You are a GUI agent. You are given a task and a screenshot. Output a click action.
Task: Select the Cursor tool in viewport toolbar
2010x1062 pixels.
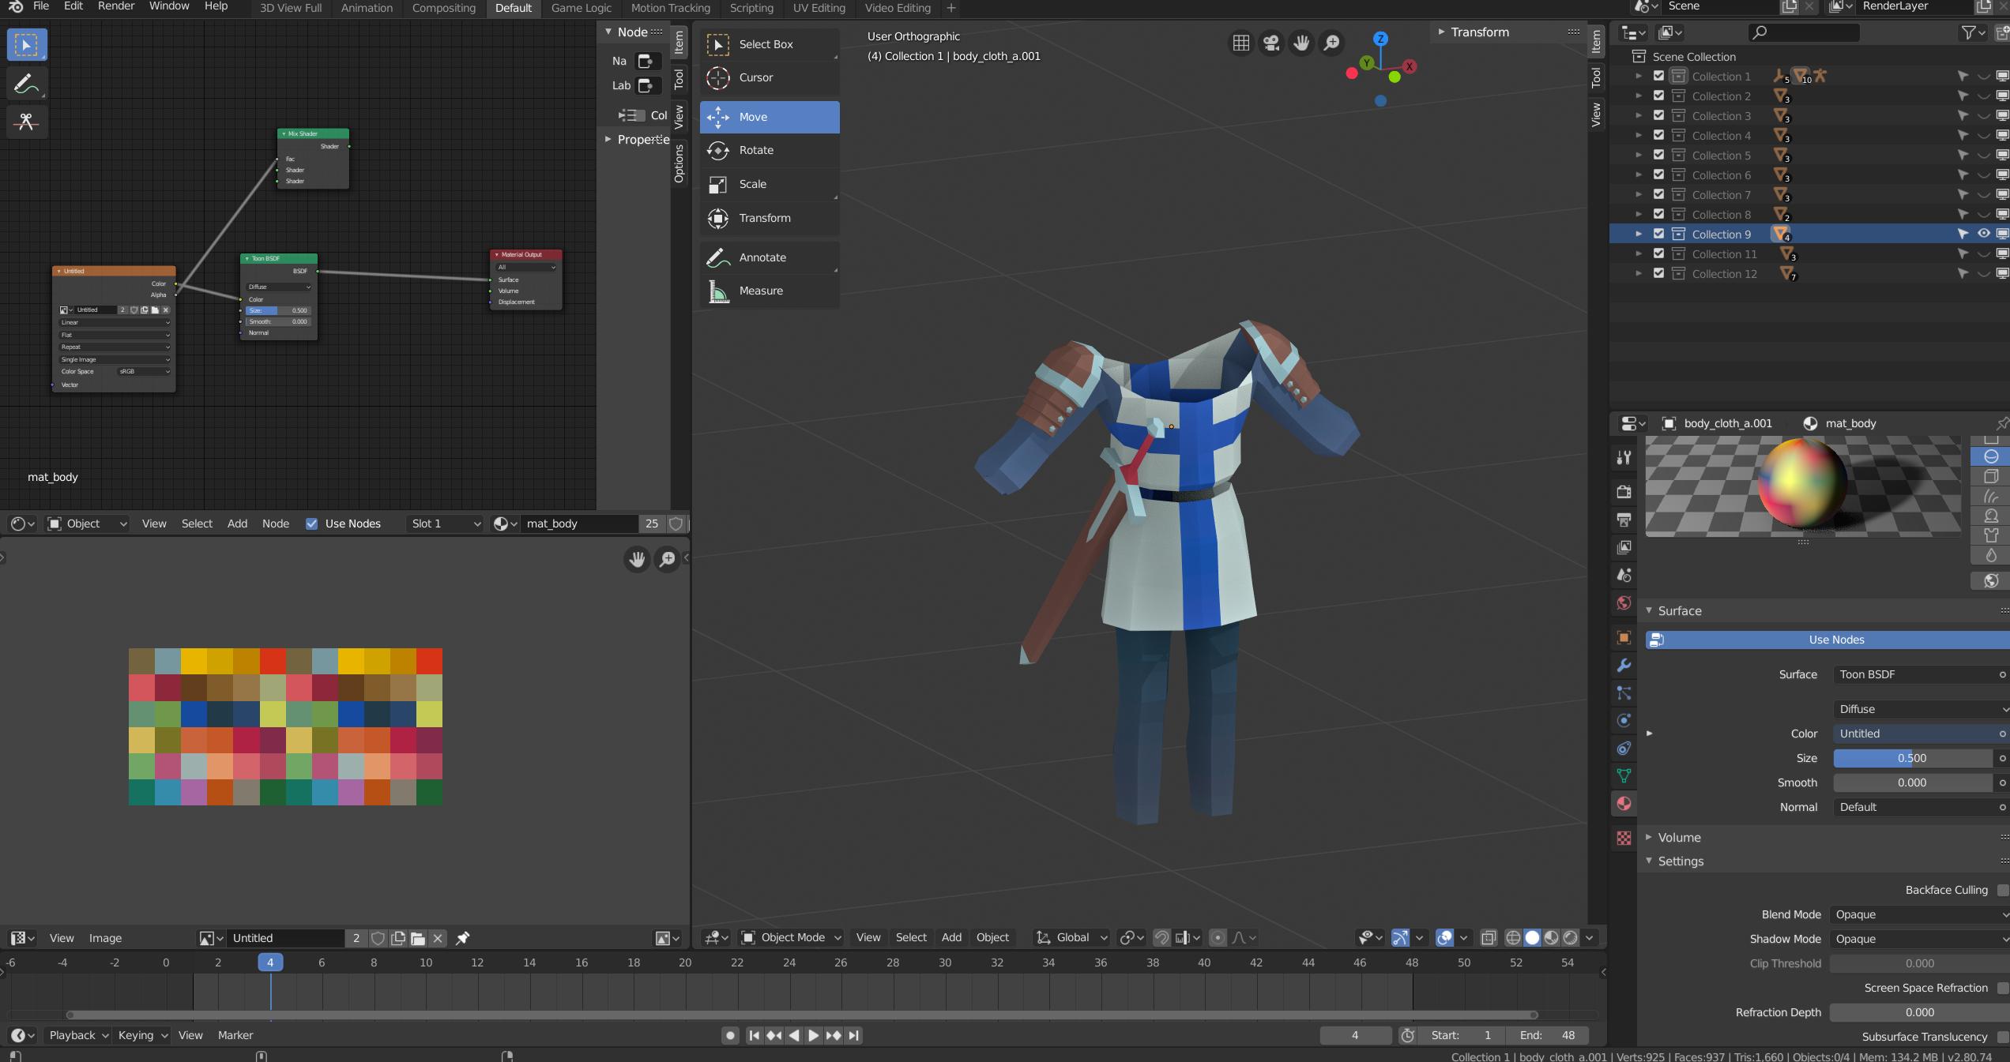tap(769, 77)
